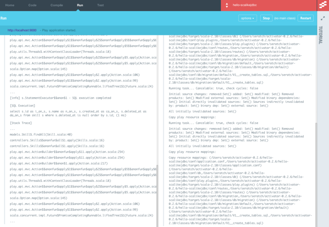
Task: Switch to the Compile tab
Action: (57, 5)
